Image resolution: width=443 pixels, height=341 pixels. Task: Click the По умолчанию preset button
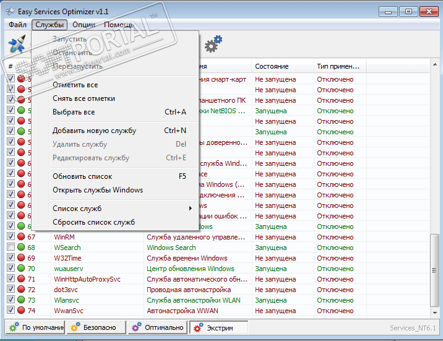tap(35, 327)
